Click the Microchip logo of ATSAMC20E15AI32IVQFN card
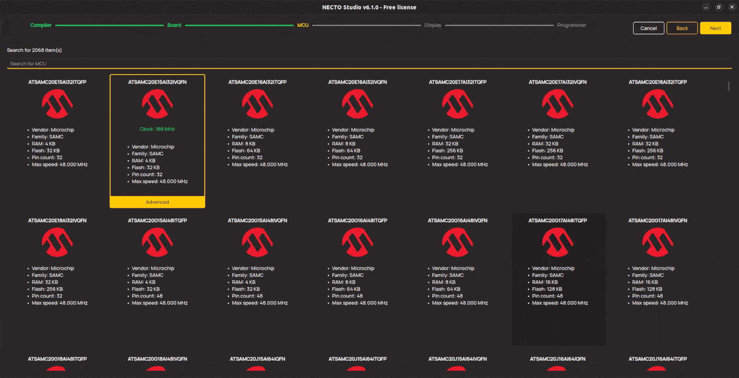 (x=157, y=104)
